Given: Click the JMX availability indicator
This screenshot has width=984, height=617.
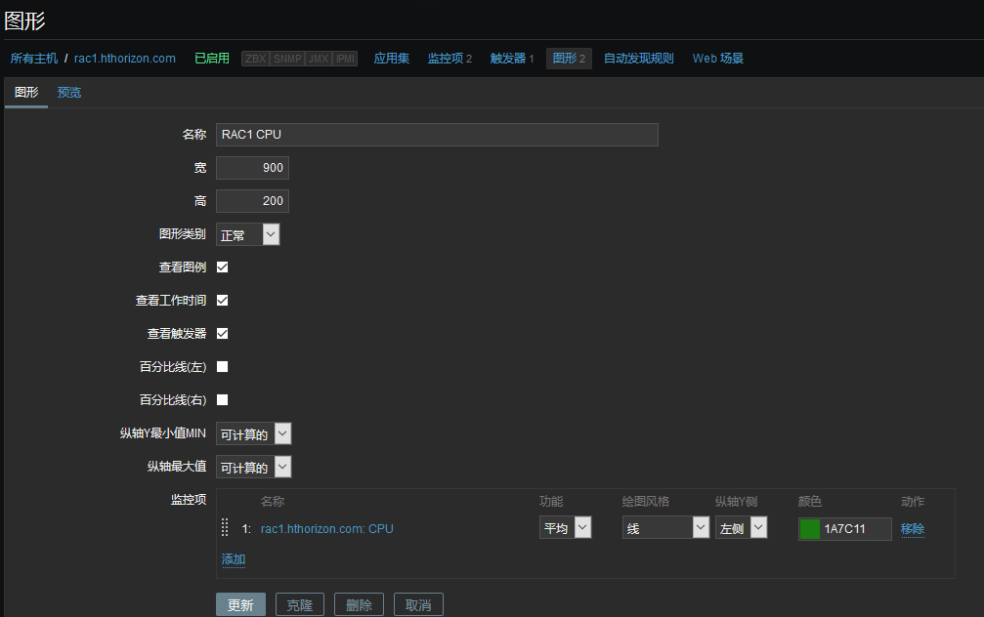Looking at the screenshot, I should click(x=319, y=59).
